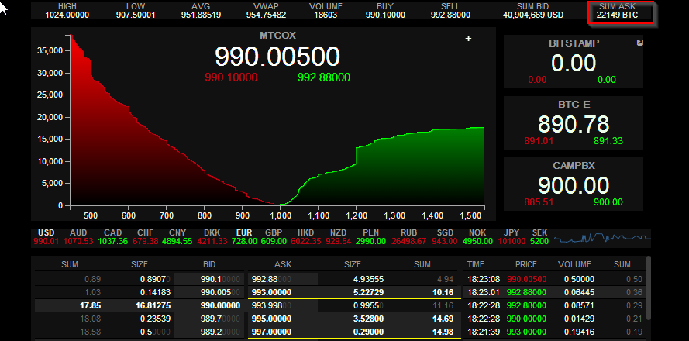Select RUB currency tab
The image size is (689, 341).
tap(408, 237)
